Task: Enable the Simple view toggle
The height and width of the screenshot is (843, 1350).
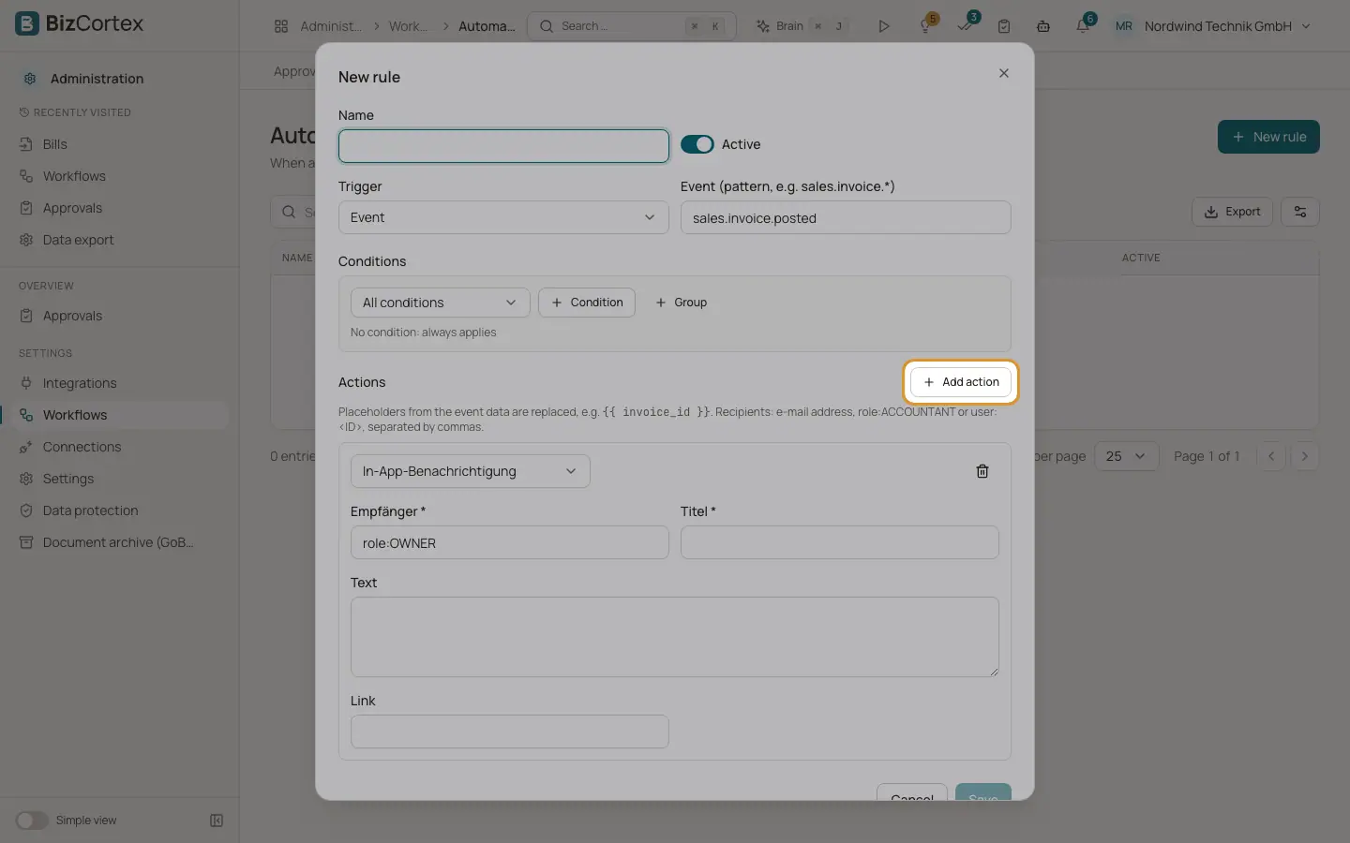Action: click(x=31, y=821)
